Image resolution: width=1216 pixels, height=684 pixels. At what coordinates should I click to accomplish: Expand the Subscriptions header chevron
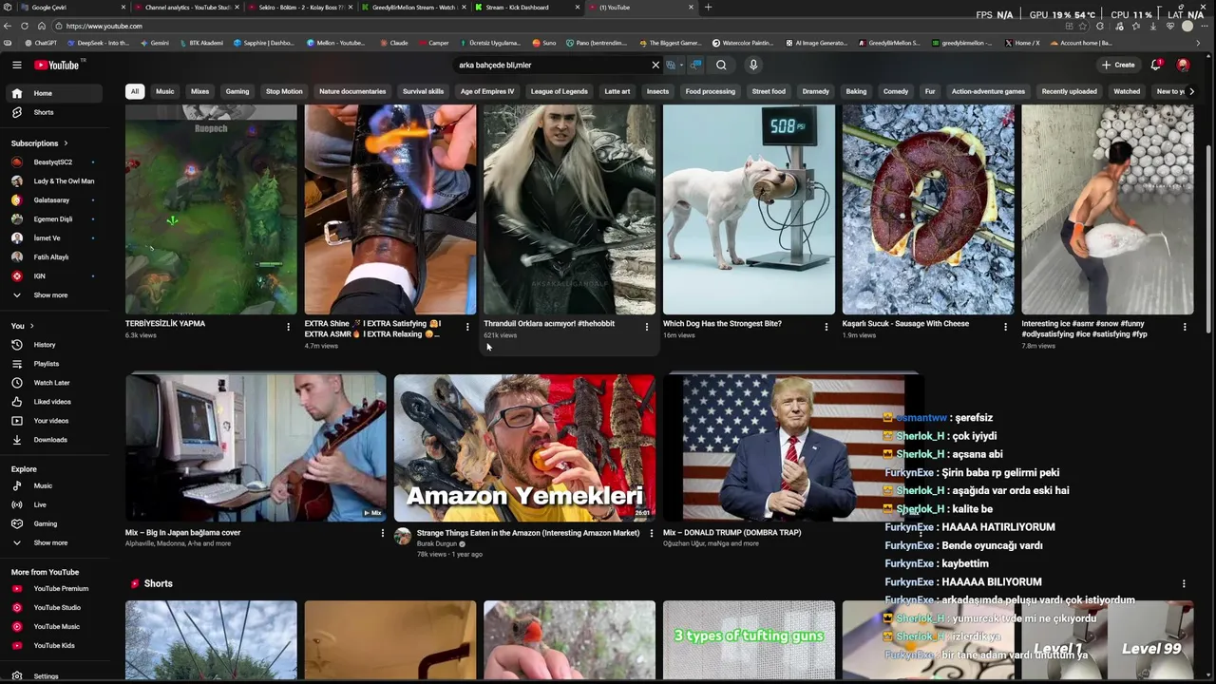click(66, 143)
